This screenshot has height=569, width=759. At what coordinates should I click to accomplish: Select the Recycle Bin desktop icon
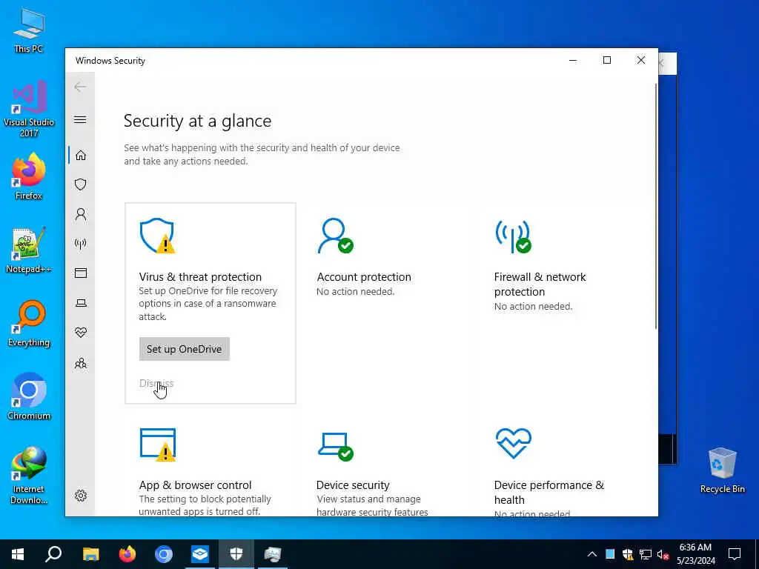coord(722,470)
